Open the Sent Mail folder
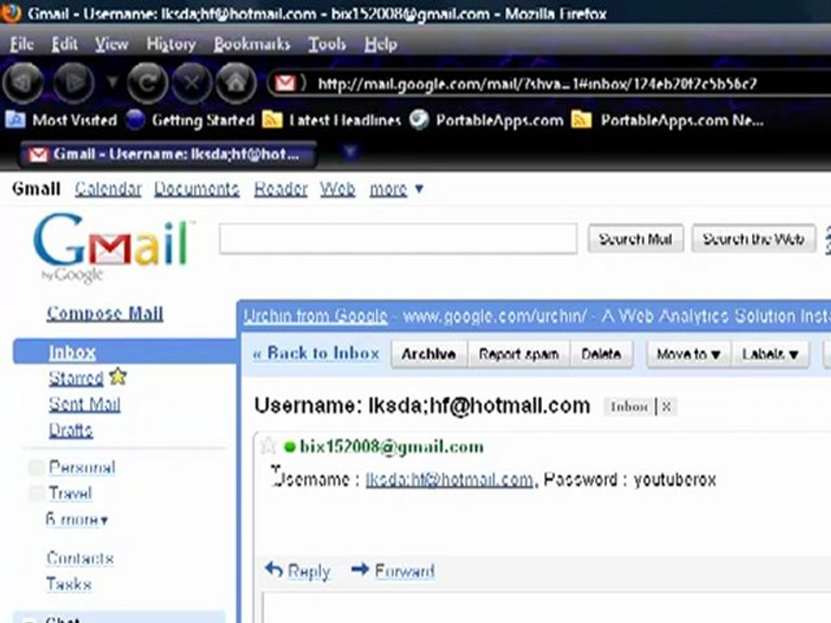Screen dimensions: 831x623 click(x=84, y=404)
